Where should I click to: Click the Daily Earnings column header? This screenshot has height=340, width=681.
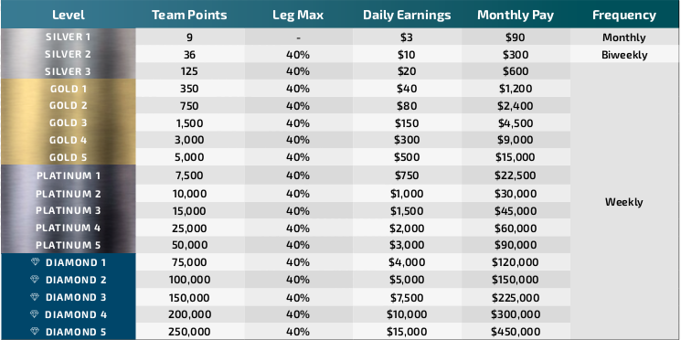point(407,16)
